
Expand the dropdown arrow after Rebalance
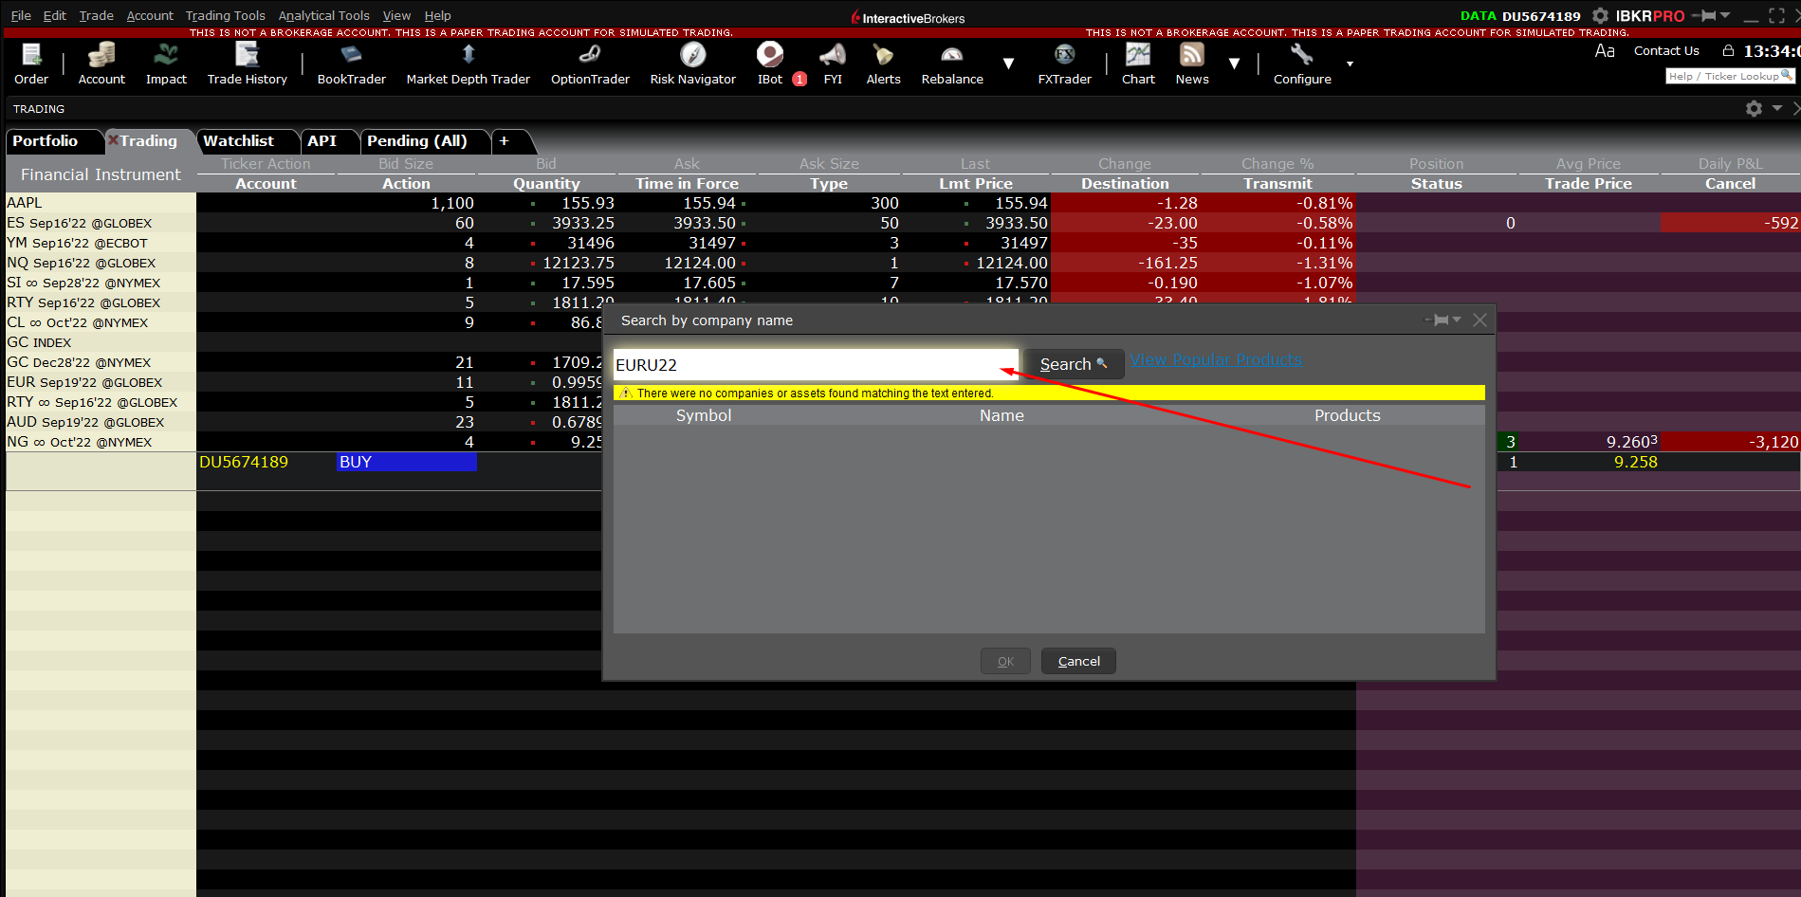(x=1008, y=64)
